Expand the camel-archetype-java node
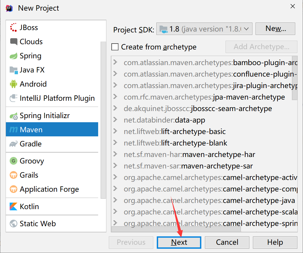This screenshot has height=253, width=303. coord(115,200)
